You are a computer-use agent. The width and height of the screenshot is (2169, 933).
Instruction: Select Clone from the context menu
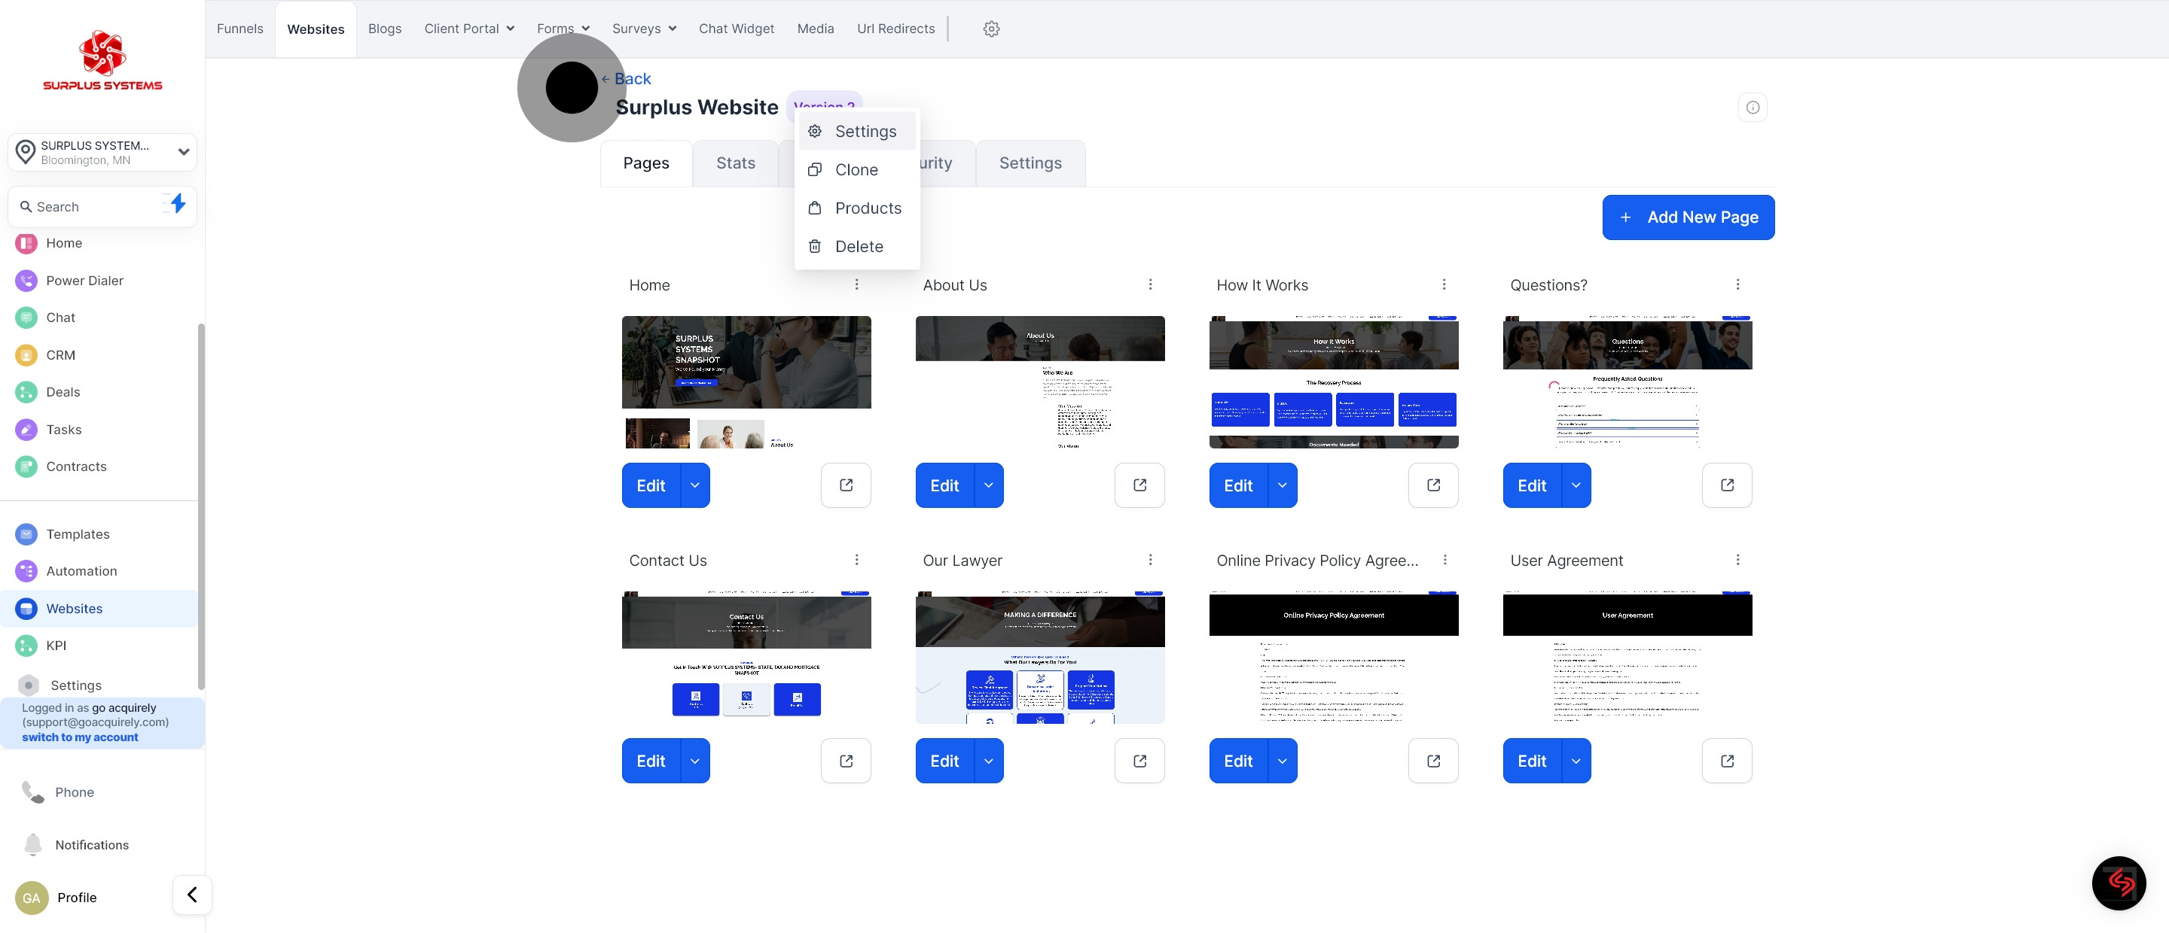tap(856, 170)
